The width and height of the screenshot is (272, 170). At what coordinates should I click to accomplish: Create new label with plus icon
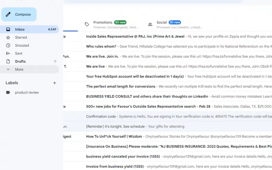coord(54,83)
